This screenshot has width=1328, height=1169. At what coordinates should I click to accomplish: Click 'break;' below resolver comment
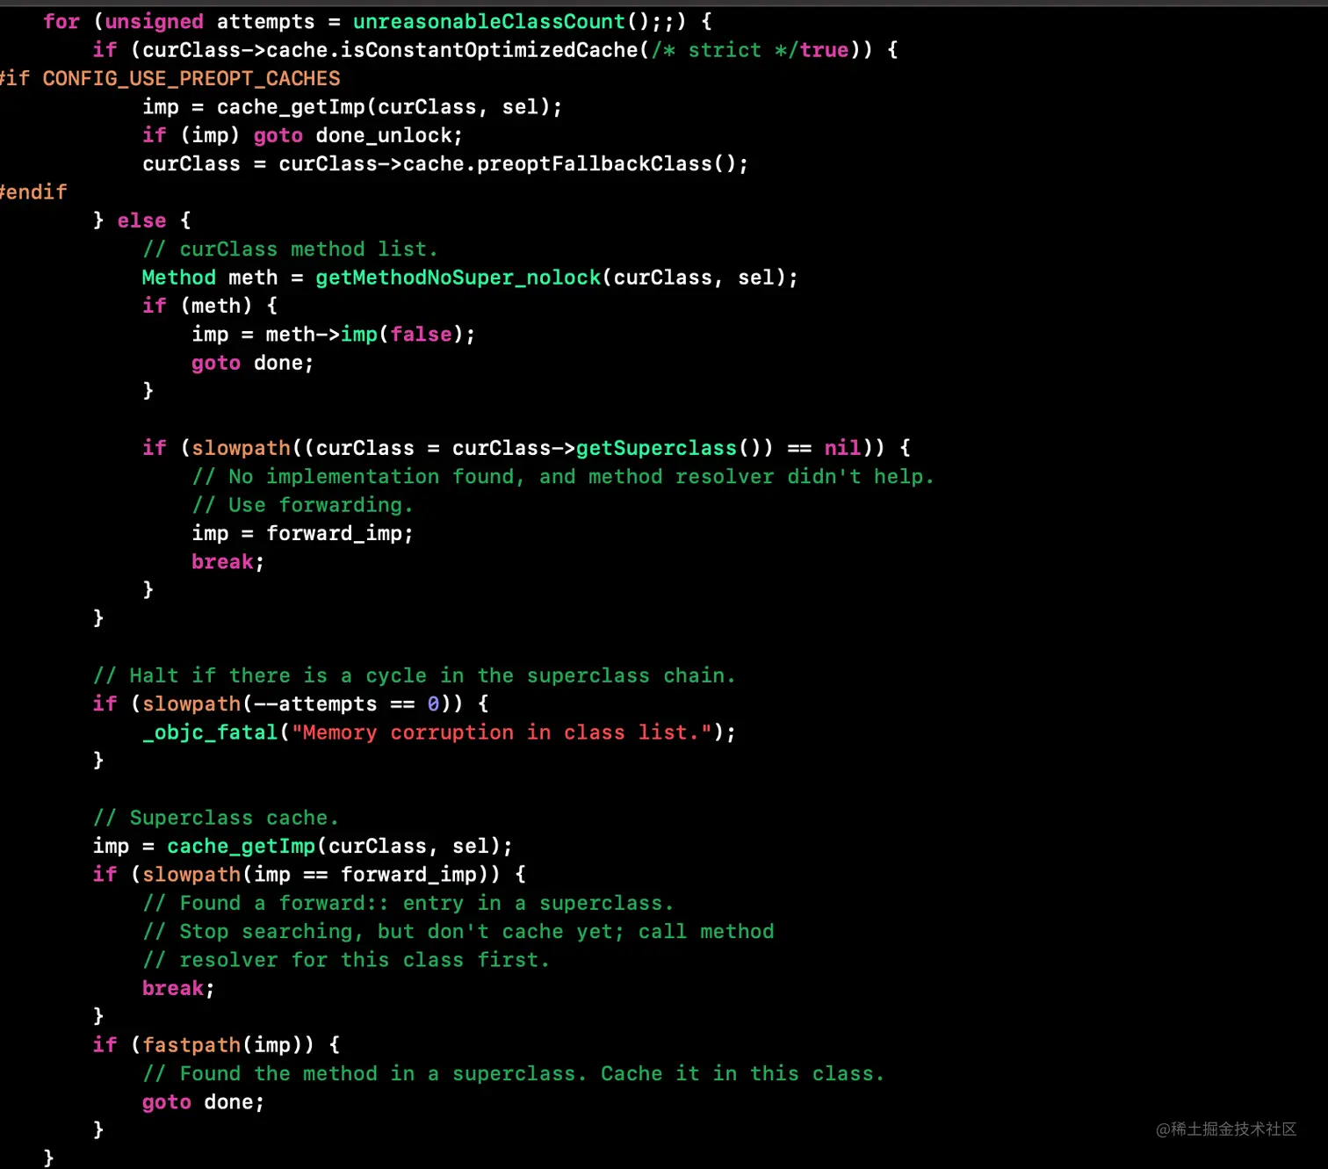179,988
